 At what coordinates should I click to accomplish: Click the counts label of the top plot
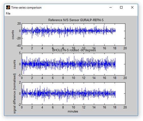pos(13,35)
